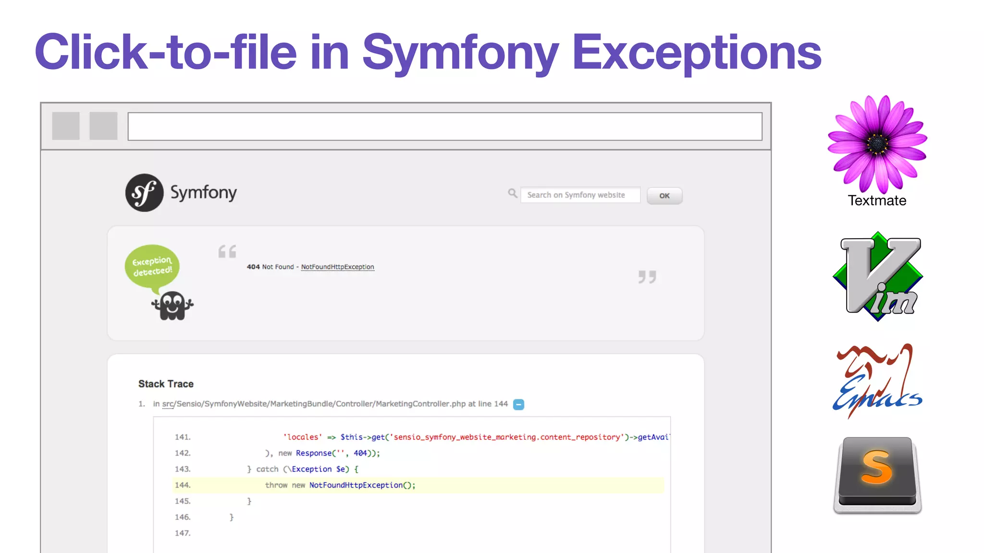Click the OK search button
984x553 pixels.
click(x=664, y=196)
